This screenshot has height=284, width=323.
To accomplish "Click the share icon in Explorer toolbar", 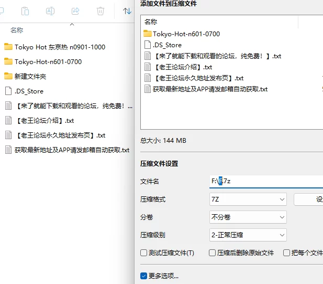I will coord(75,11).
